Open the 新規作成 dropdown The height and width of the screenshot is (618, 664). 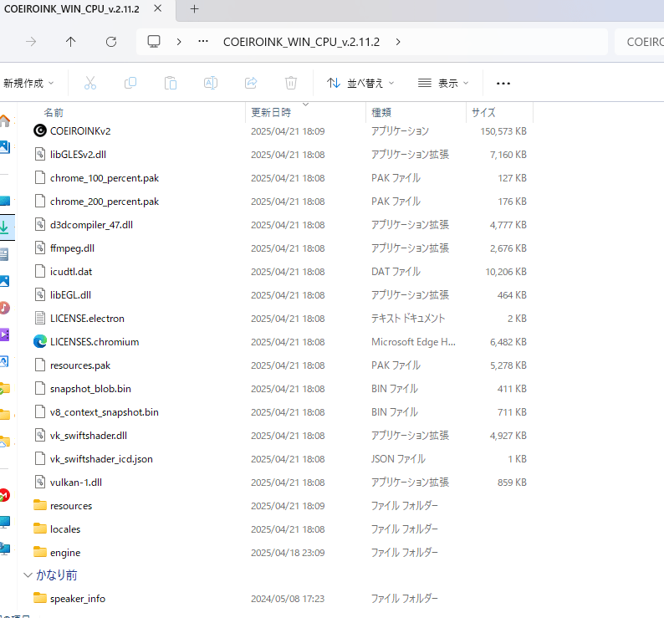coord(28,84)
